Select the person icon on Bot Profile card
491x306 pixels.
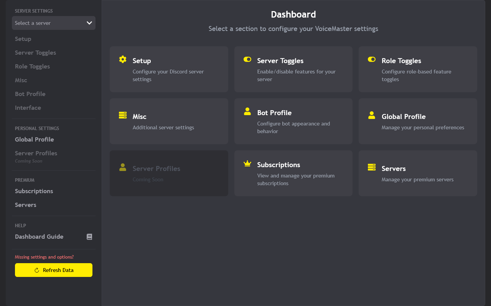click(247, 111)
